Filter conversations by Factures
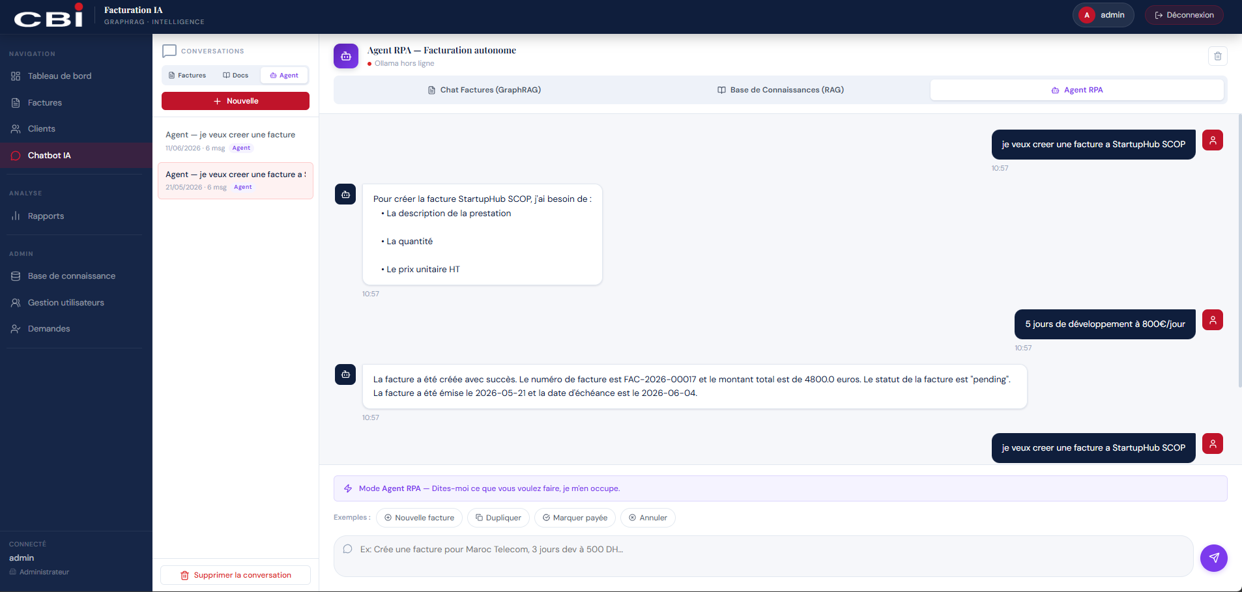The width and height of the screenshot is (1242, 592). pyautogui.click(x=187, y=76)
